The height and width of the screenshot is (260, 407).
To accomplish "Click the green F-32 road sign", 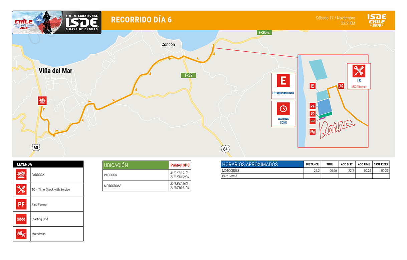I will click(x=189, y=75).
